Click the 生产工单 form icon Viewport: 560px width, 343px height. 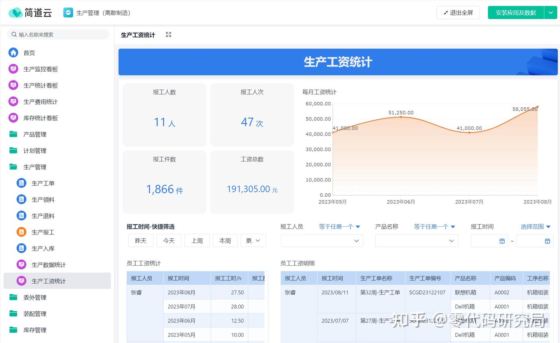click(21, 183)
